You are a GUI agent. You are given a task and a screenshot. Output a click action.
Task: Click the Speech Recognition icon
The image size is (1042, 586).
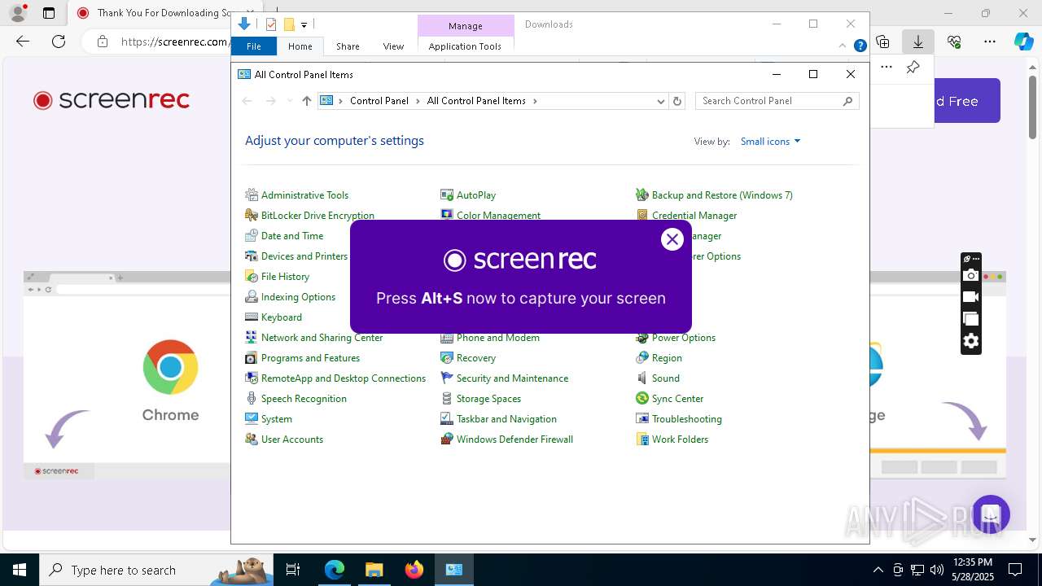252,399
